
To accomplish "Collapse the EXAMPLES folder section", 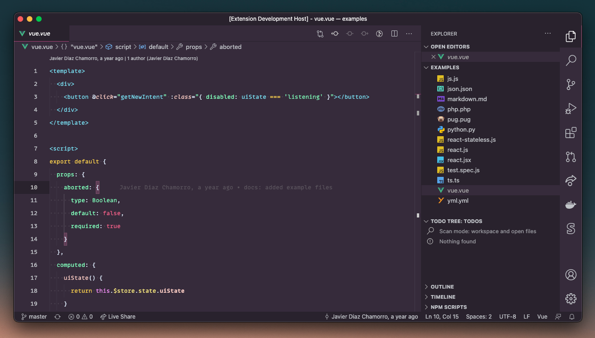I will point(490,67).
